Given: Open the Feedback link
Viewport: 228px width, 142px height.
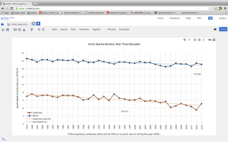Looking at the screenshot, I should 175,18.
